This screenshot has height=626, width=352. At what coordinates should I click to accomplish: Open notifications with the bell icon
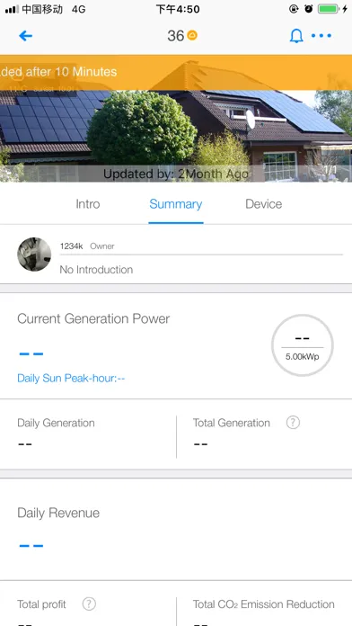point(296,36)
